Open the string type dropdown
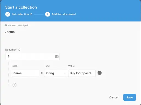The width and height of the screenshot is (141, 105). click(x=56, y=73)
